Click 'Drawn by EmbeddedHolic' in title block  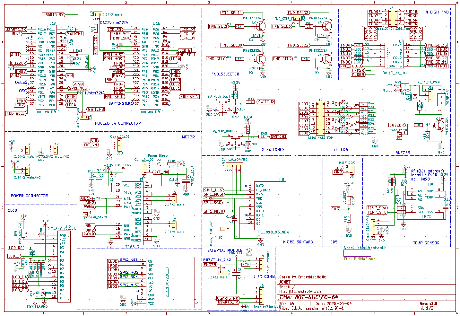click(302, 277)
